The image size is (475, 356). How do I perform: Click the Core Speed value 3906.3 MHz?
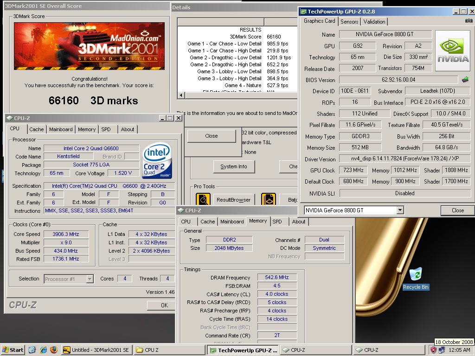[x=66, y=234]
